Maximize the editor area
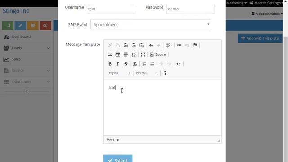The image size is (288, 162). point(143,54)
